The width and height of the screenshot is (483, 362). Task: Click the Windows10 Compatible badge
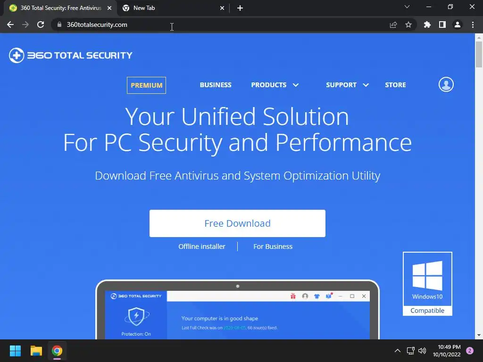pyautogui.click(x=427, y=284)
